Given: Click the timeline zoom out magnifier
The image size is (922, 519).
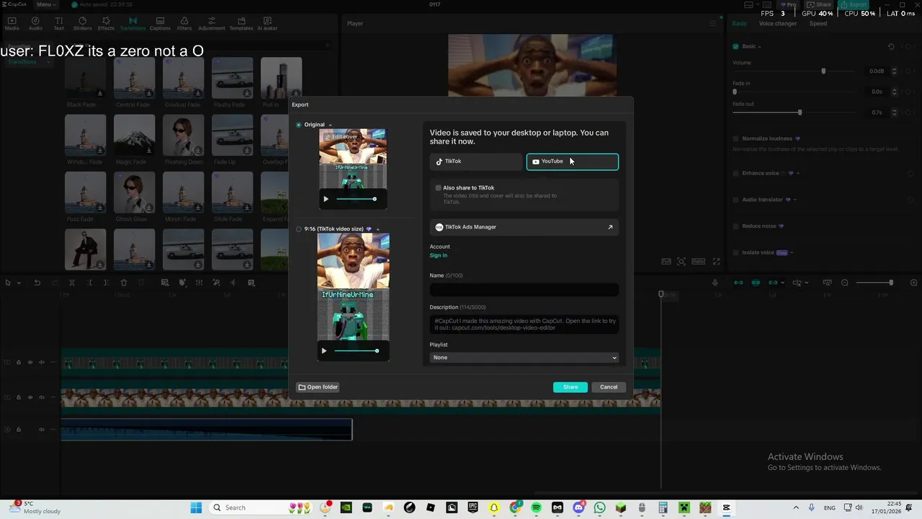Looking at the screenshot, I should 845,283.
